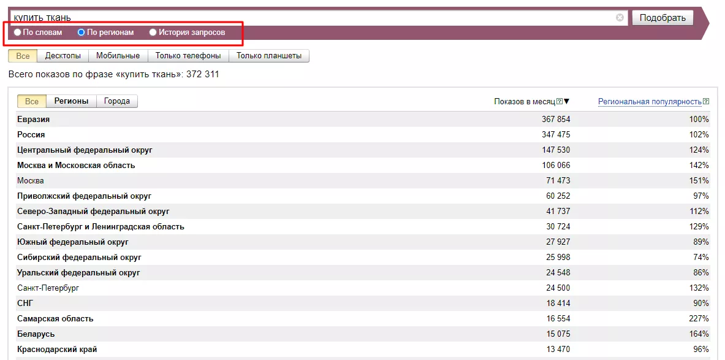Select the Все device tab
This screenshot has width=725, height=360.
pos(23,56)
